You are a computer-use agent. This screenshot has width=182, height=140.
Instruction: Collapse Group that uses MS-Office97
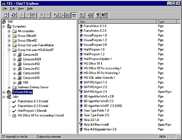(9, 50)
